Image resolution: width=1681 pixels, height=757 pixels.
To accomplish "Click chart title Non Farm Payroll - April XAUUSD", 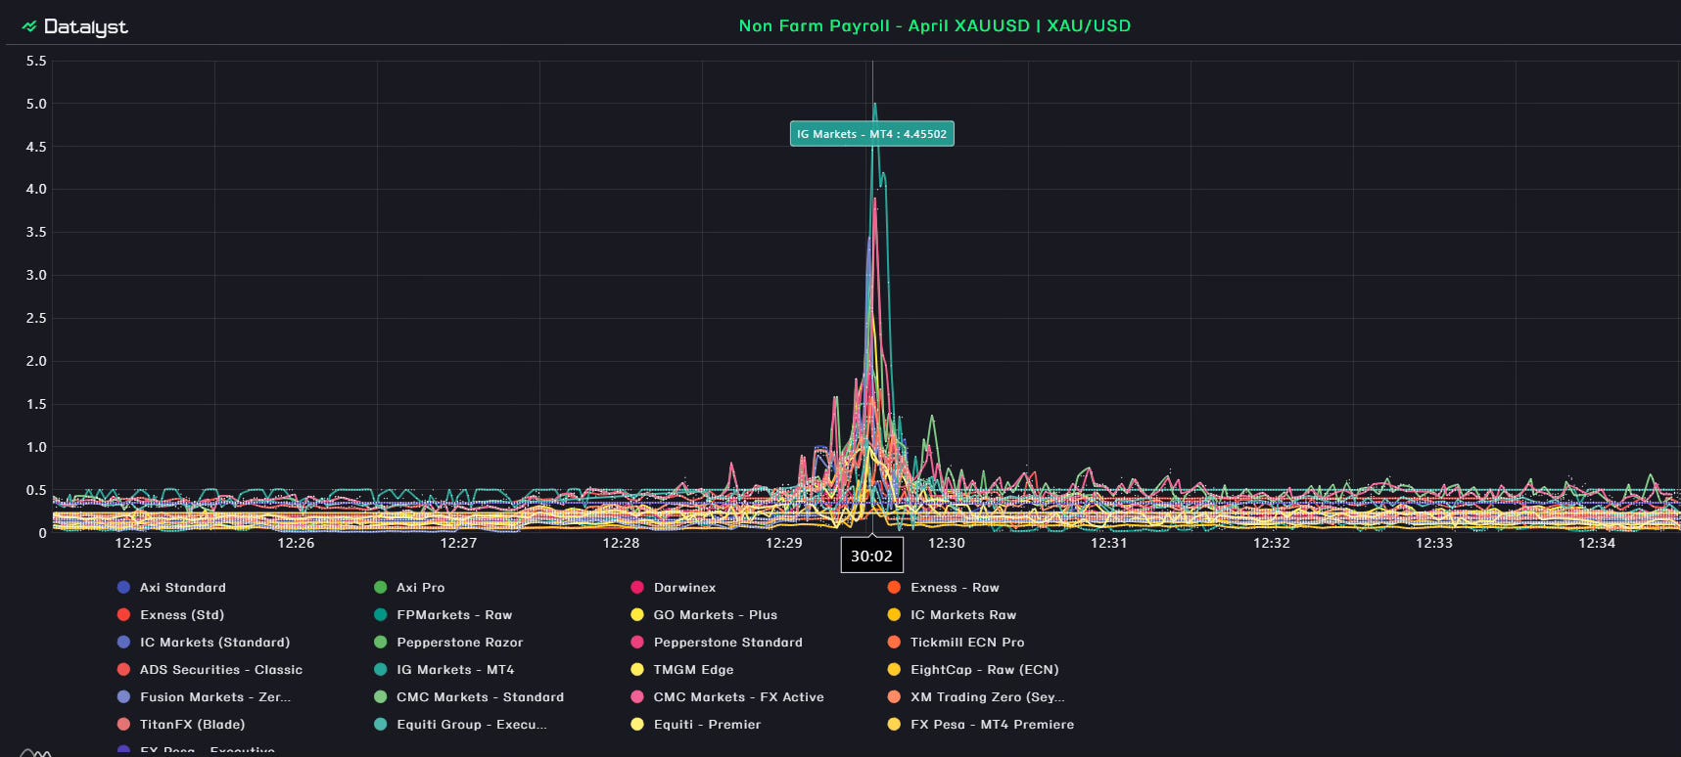I will (935, 25).
